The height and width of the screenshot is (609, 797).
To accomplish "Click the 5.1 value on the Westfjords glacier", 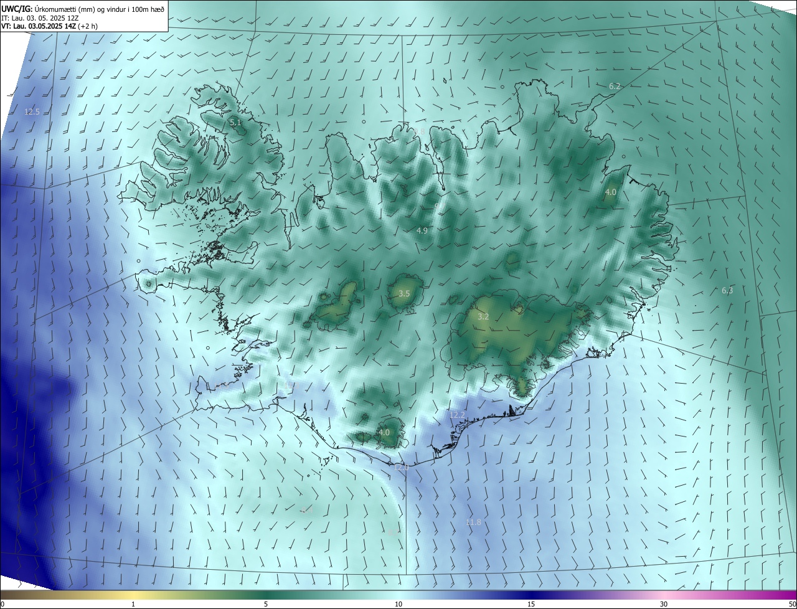I will tap(235, 123).
